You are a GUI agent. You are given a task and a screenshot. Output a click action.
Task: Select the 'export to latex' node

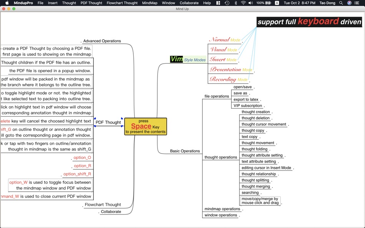[x=246, y=99]
